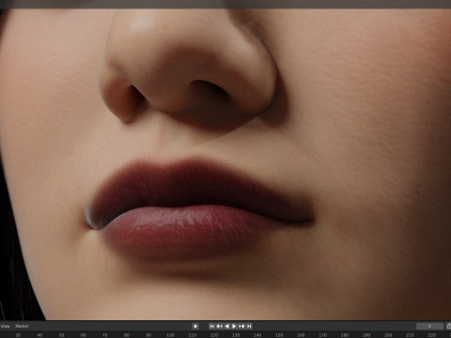The height and width of the screenshot is (338, 451).
Task: Click frame 50 on the timeline ruler
Action: coord(62,335)
